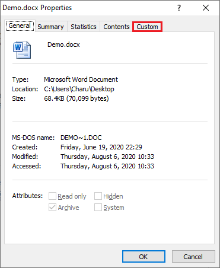
Task: Click the type value Microsoft Word Document
Action: click(x=81, y=79)
